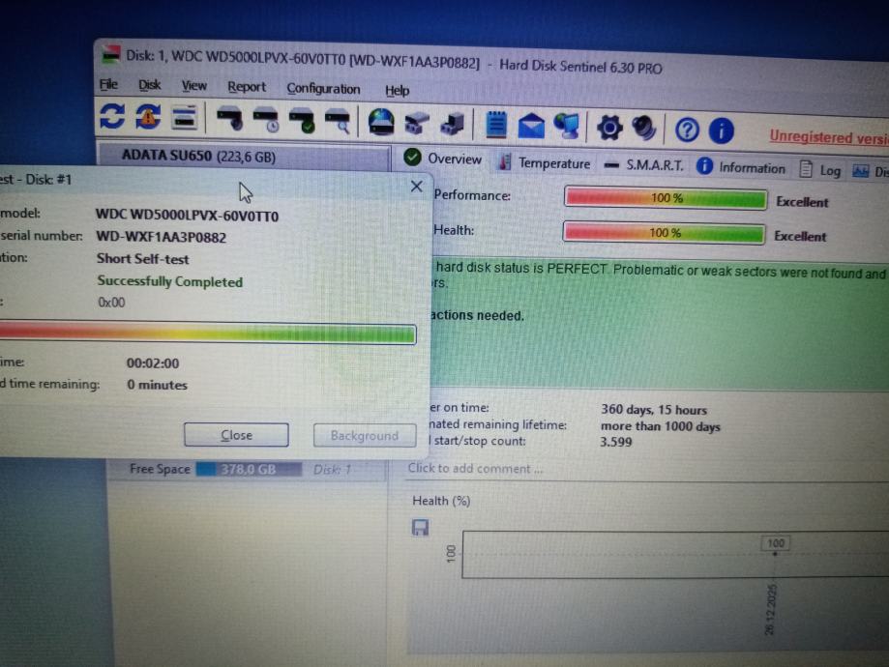Click the Performance 100 % bar

coord(666,198)
